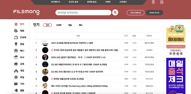The width and height of the screenshot is (191, 94).
Task: Click the 용량 column header
Action: (134, 36)
